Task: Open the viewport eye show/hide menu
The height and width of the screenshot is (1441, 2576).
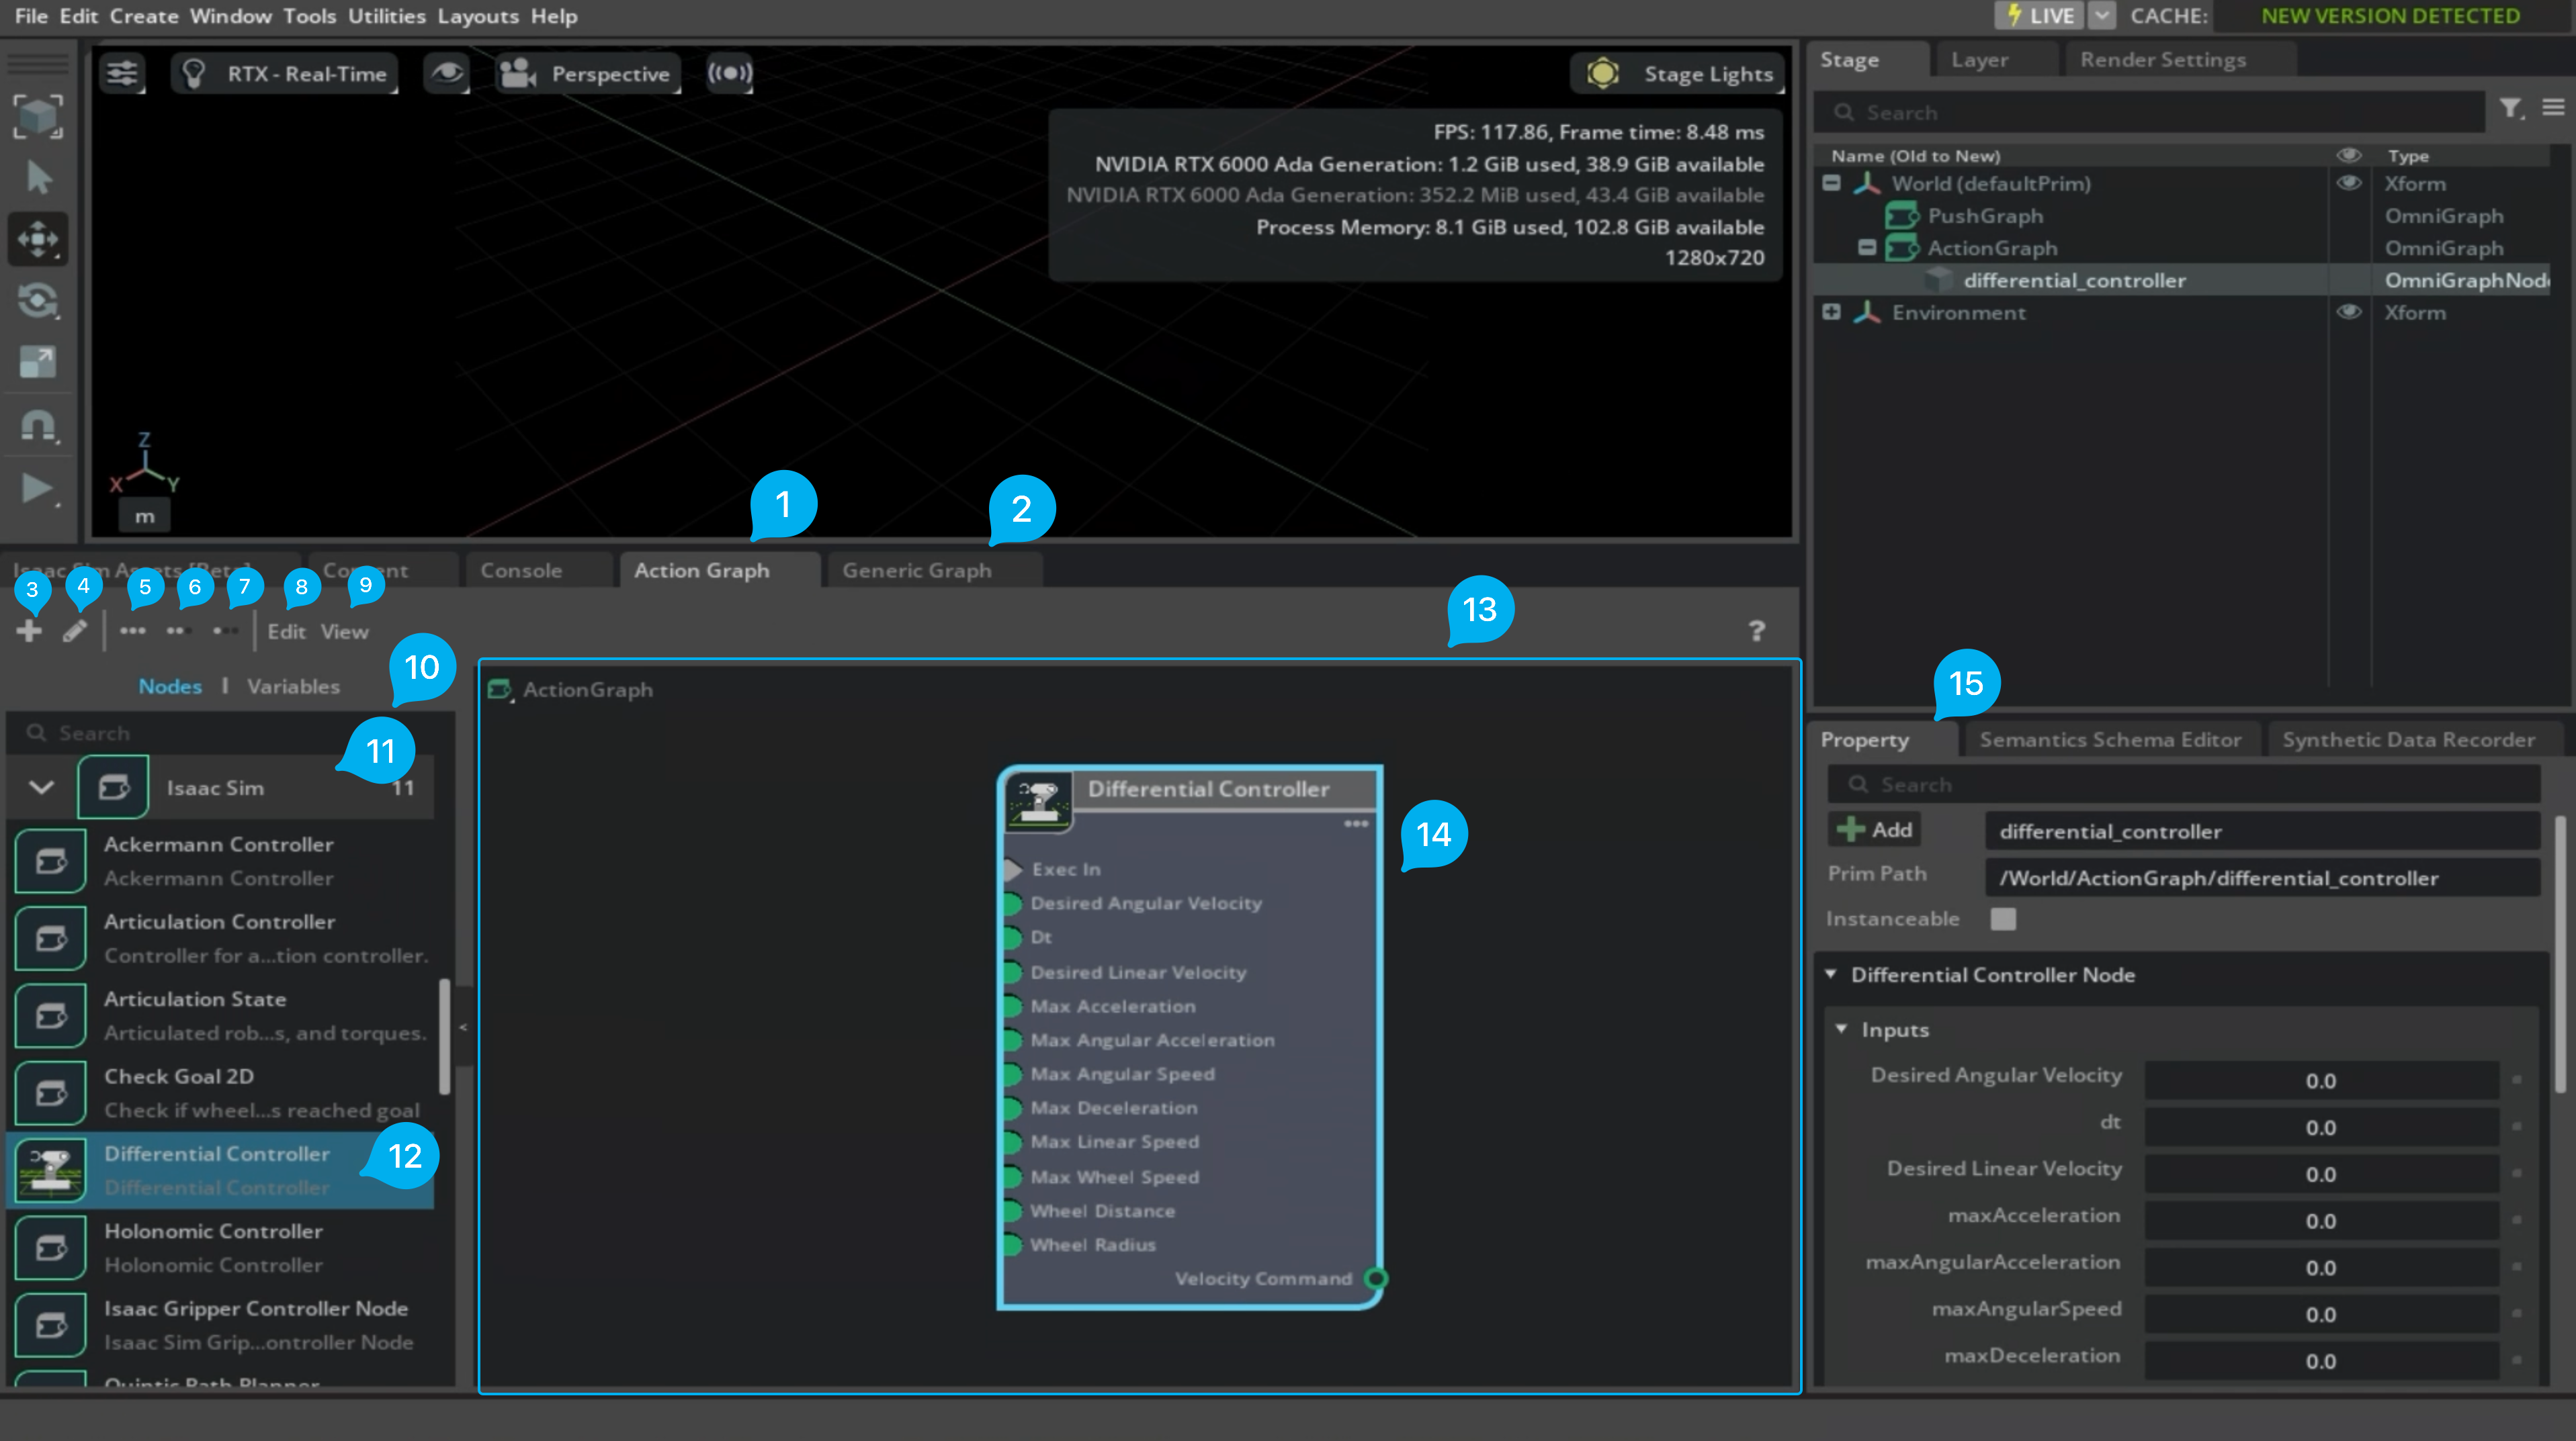Action: point(446,73)
